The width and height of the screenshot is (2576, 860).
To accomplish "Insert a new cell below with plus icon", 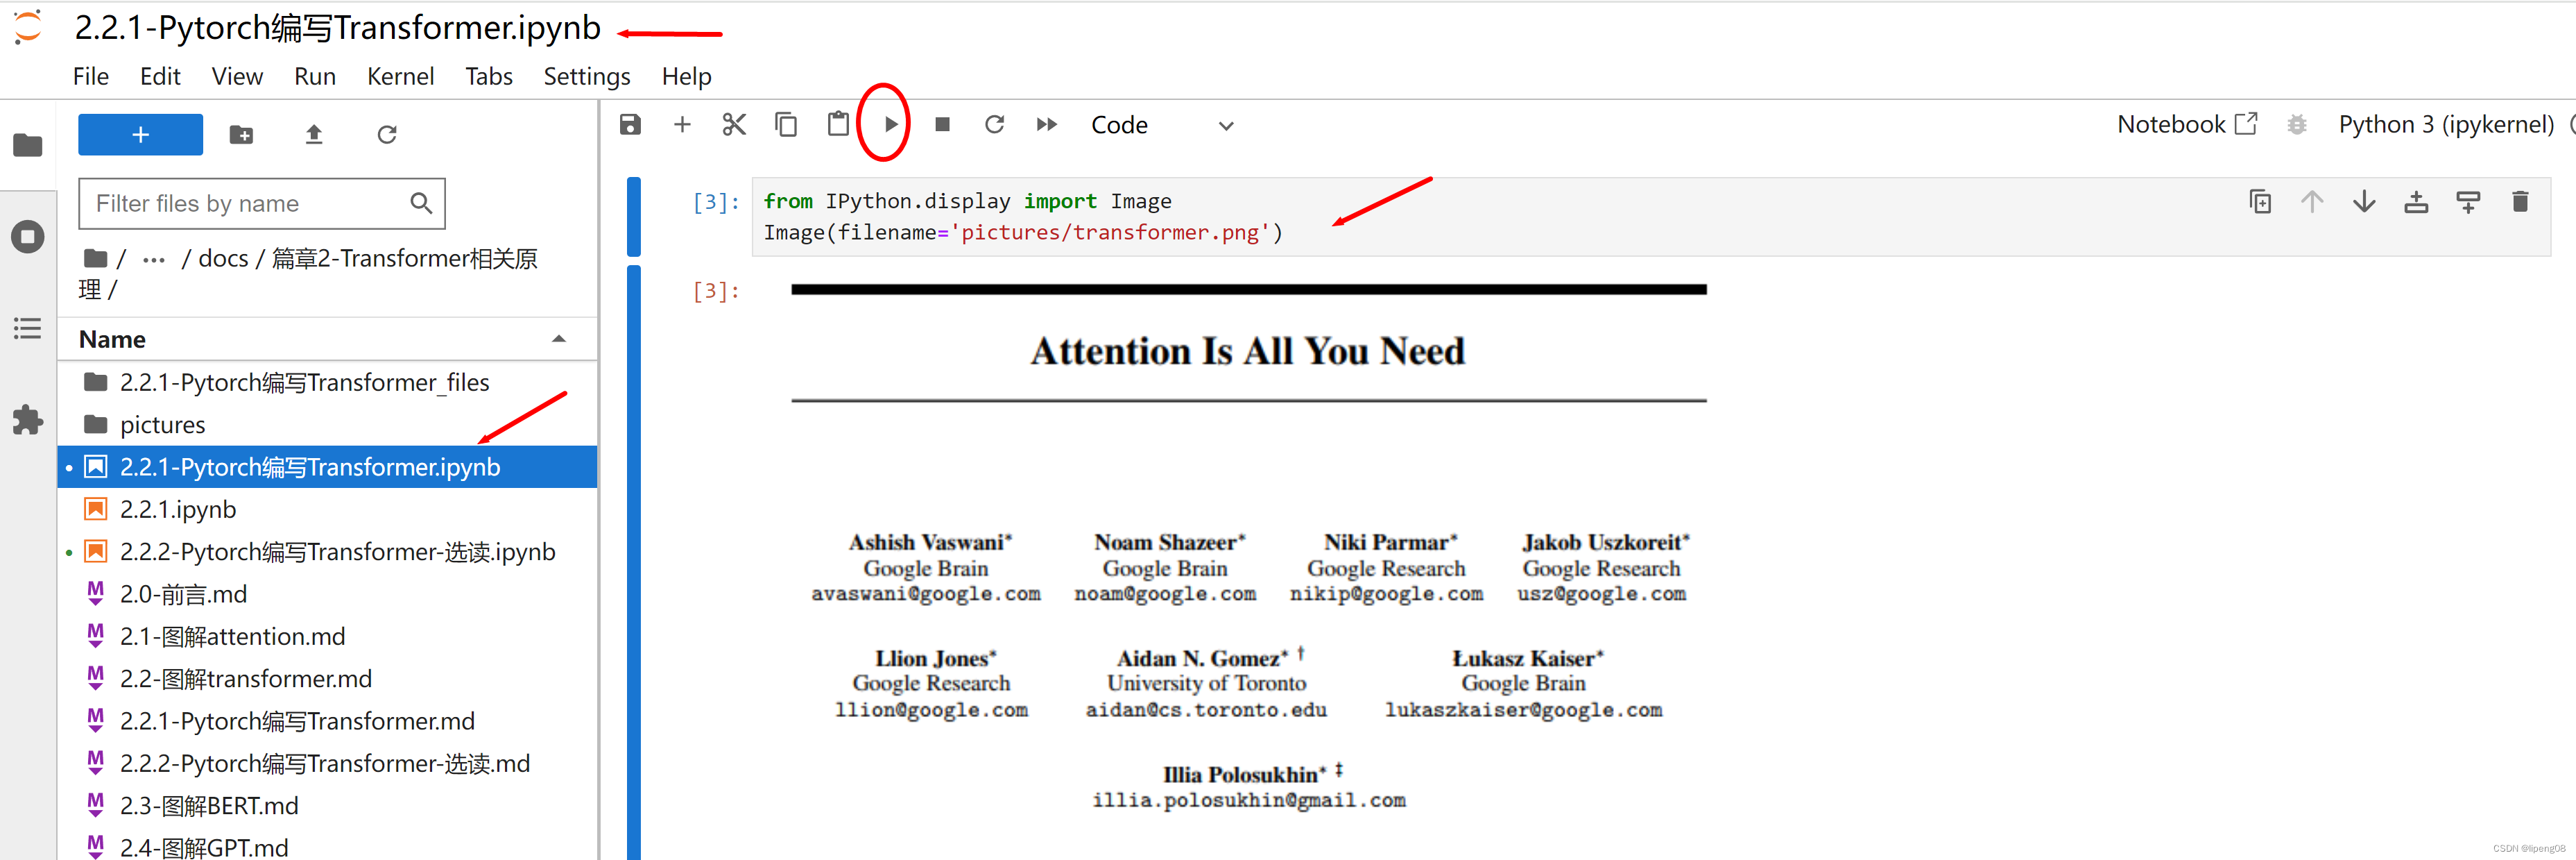I will [682, 124].
